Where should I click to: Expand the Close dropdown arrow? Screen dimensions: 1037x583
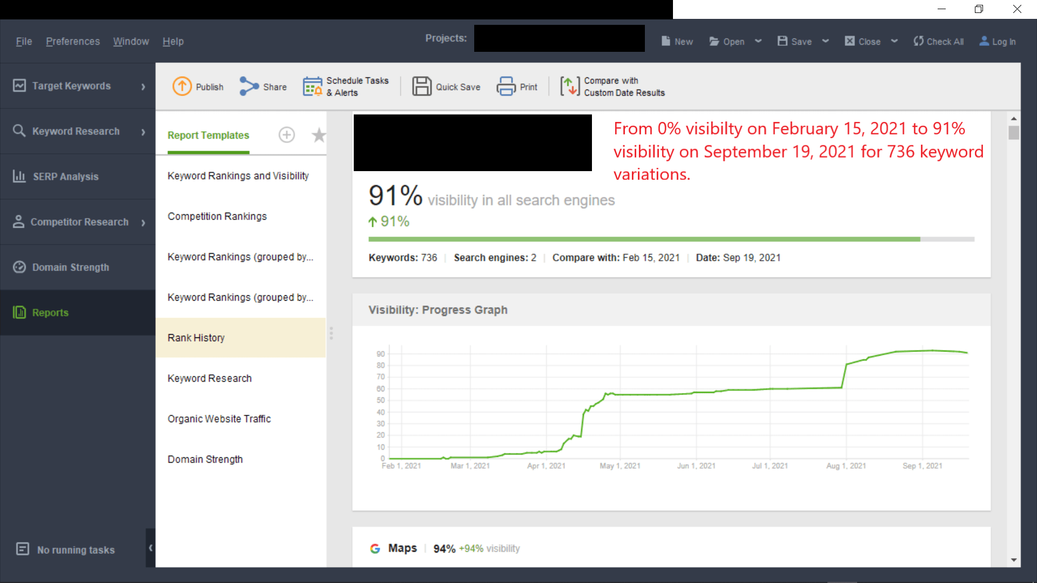tap(894, 41)
